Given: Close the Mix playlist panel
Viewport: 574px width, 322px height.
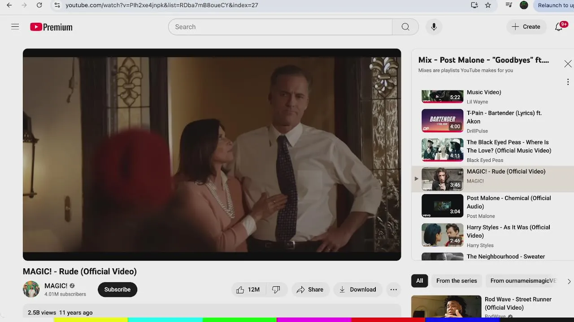Looking at the screenshot, I should 568,64.
